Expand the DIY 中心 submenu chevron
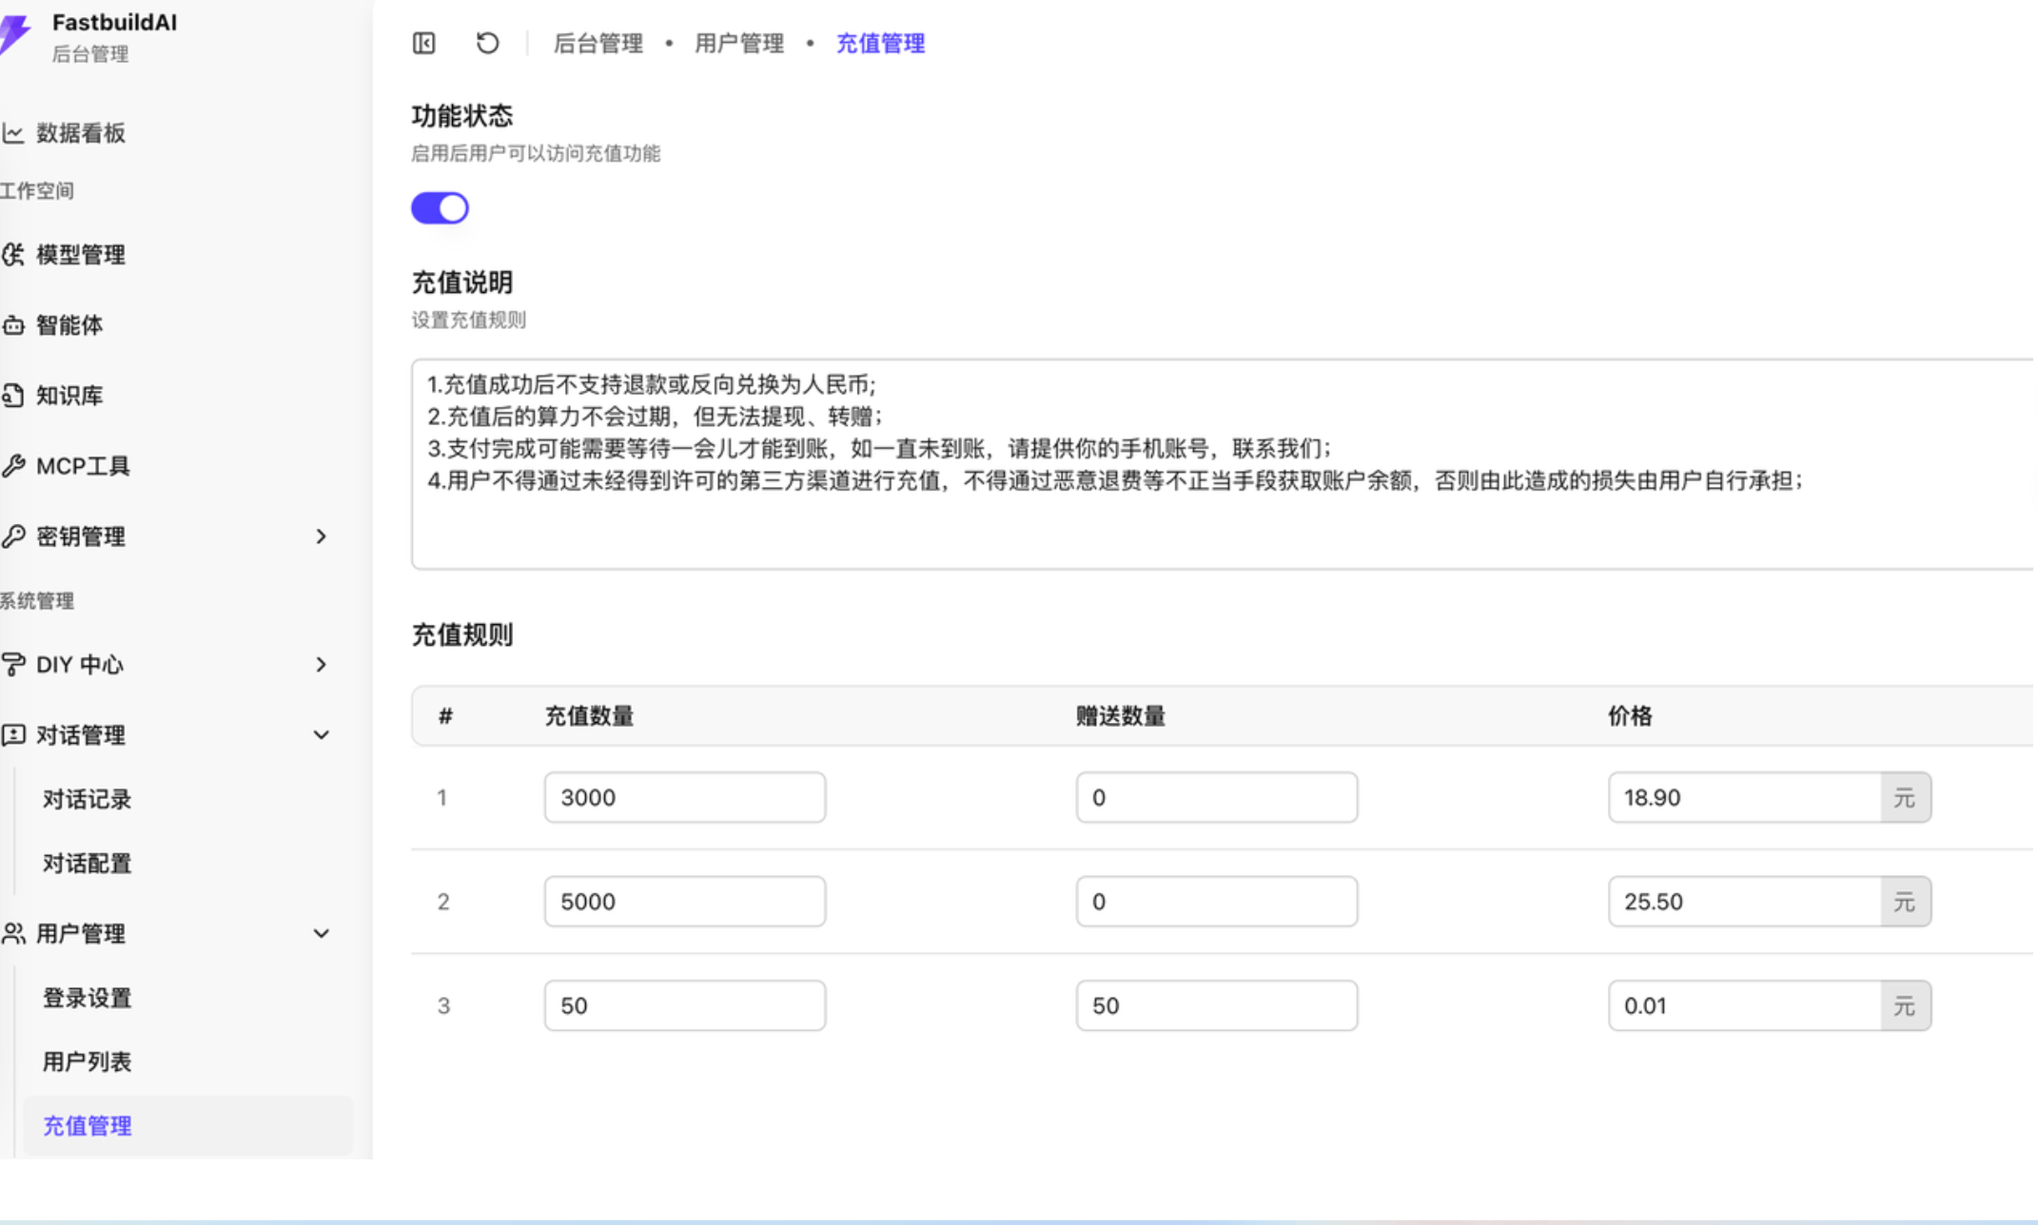Viewport: 2038px width, 1225px height. [x=321, y=665]
